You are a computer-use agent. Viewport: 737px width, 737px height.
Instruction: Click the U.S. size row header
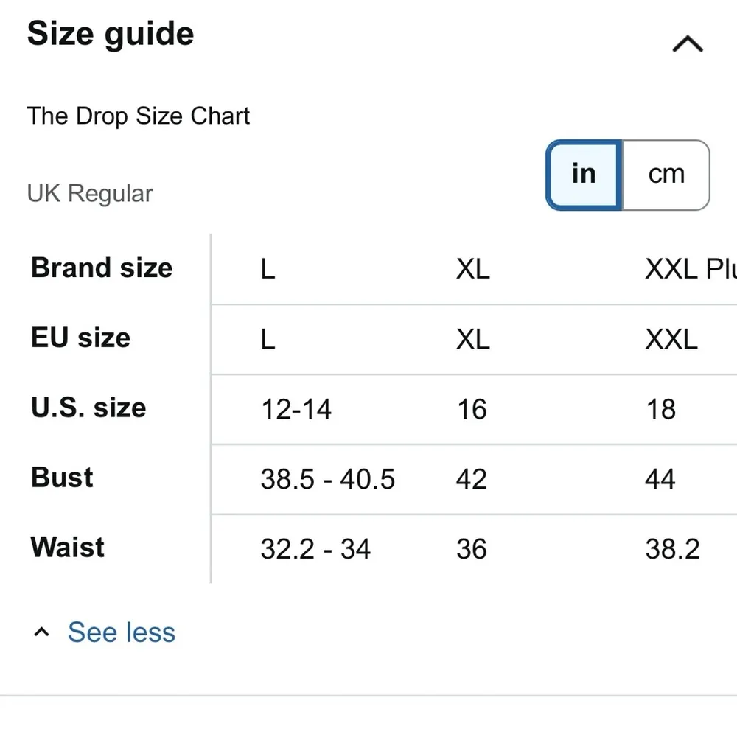click(x=88, y=408)
